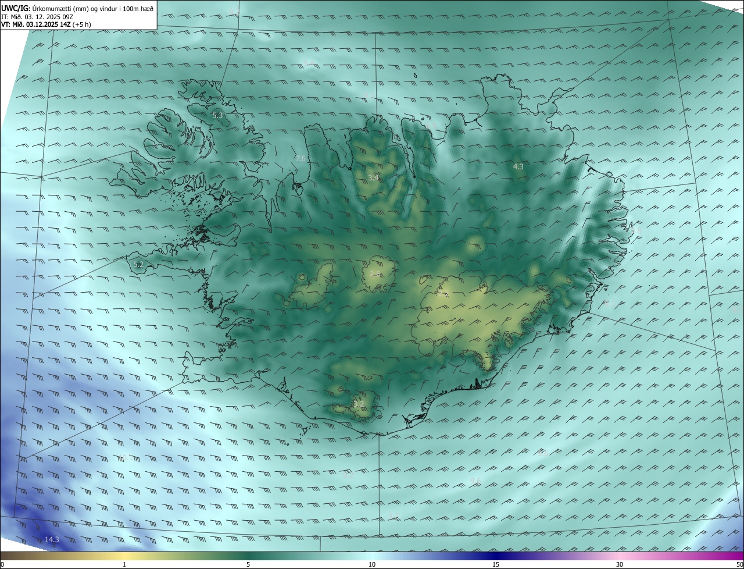This screenshot has height=569, width=744.
Task: Click the 15 tick label on the color scale
Action: pyautogui.click(x=496, y=564)
